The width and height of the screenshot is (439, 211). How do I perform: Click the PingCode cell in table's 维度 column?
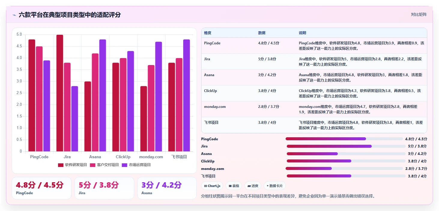(212, 43)
